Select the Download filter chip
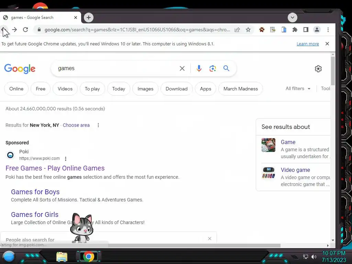This screenshot has width=352, height=264. (x=177, y=89)
